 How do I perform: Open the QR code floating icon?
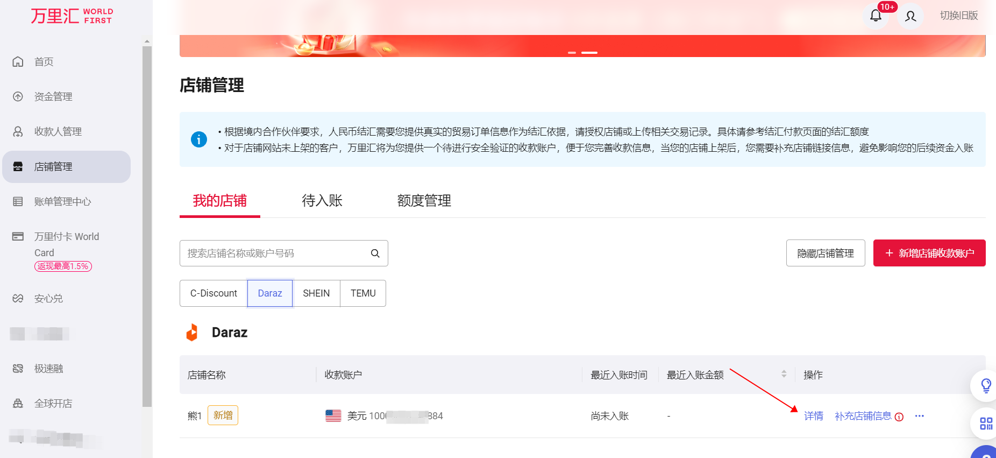tap(986, 424)
